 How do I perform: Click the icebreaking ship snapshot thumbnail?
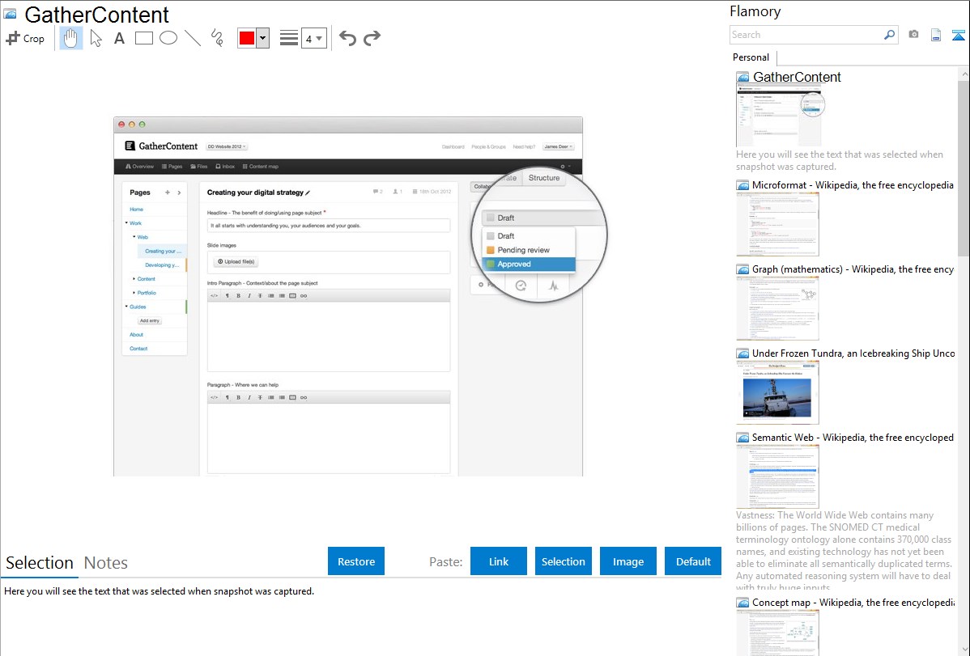coord(777,392)
